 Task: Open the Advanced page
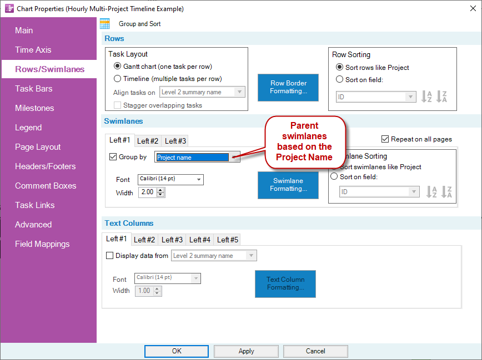click(x=33, y=225)
